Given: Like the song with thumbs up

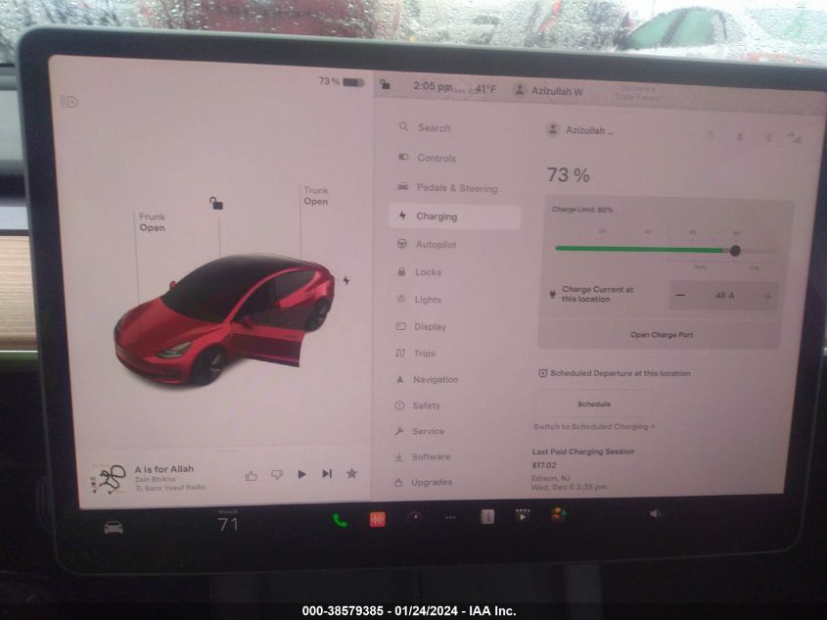Looking at the screenshot, I should click(252, 475).
